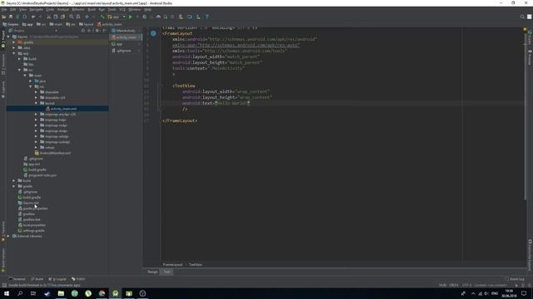Expand External Libraries node

pyautogui.click(x=8, y=236)
